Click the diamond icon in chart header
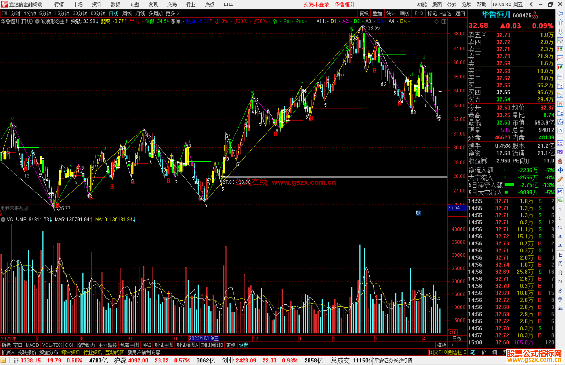The width and height of the screenshot is (565, 365). pos(436,21)
